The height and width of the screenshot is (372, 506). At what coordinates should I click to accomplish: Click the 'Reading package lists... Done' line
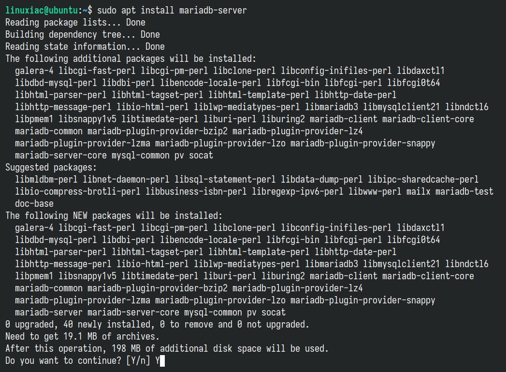click(75, 23)
